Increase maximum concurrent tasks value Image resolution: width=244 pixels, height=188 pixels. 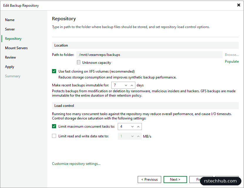pos(138,127)
